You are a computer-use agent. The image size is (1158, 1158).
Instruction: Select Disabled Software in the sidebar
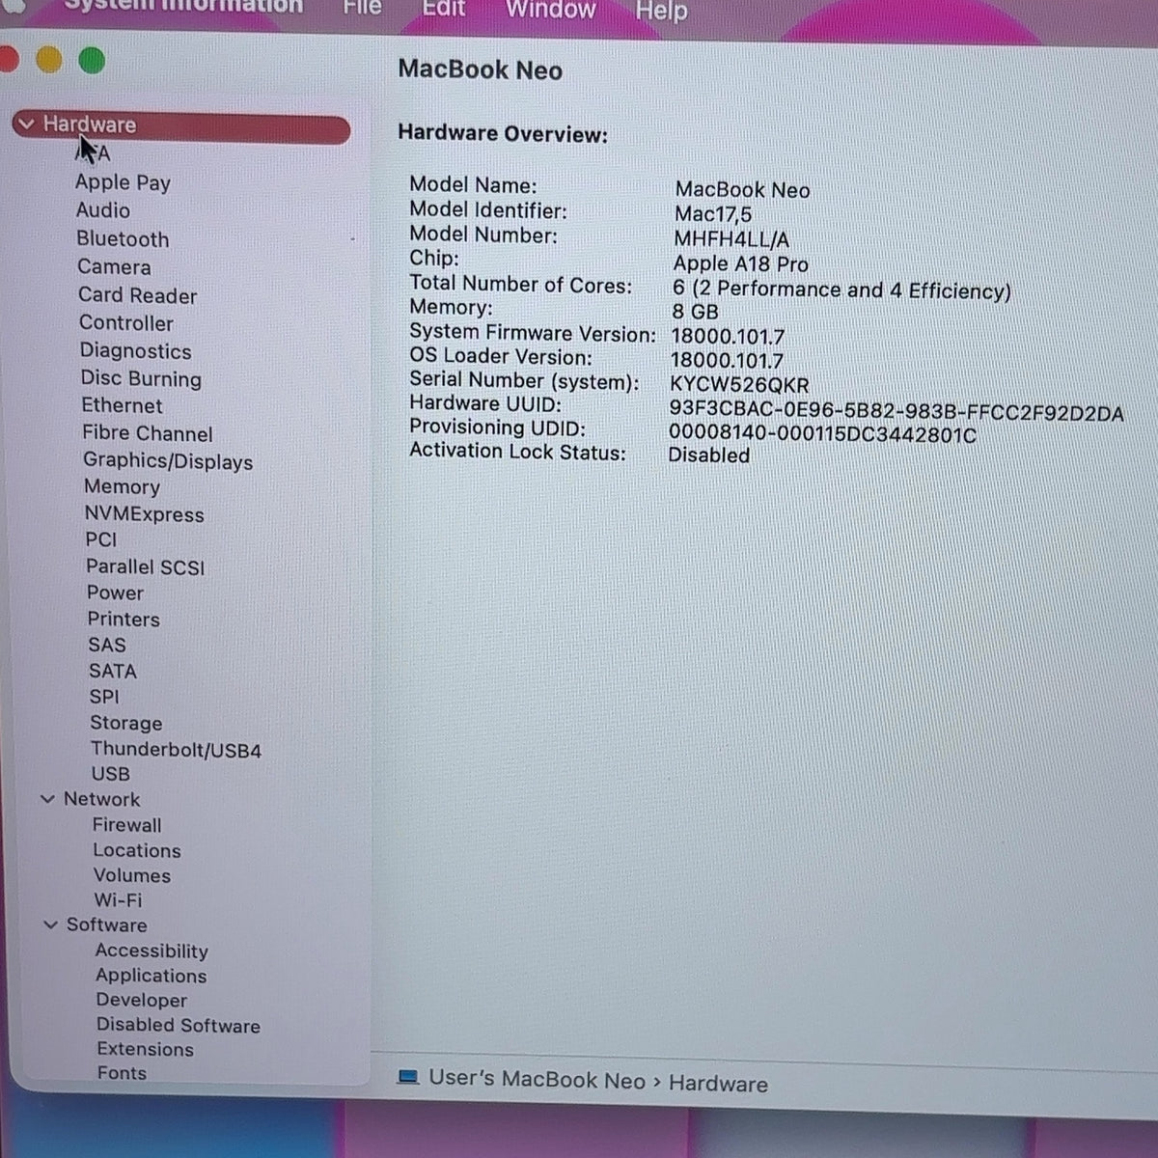pyautogui.click(x=179, y=1025)
